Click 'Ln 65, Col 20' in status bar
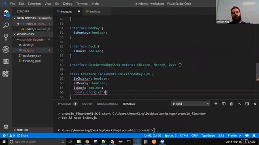This screenshot has width=259, height=145. pos(153,135)
